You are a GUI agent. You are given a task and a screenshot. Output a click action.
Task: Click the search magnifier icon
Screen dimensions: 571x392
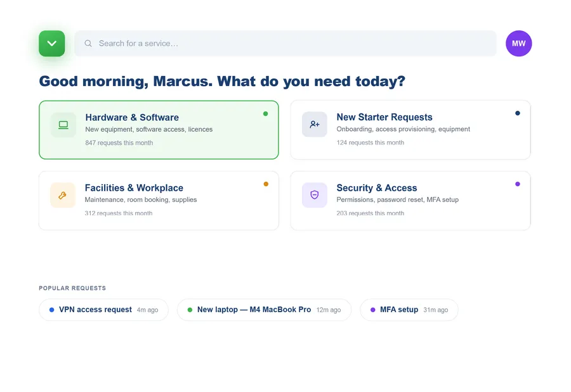pos(88,43)
